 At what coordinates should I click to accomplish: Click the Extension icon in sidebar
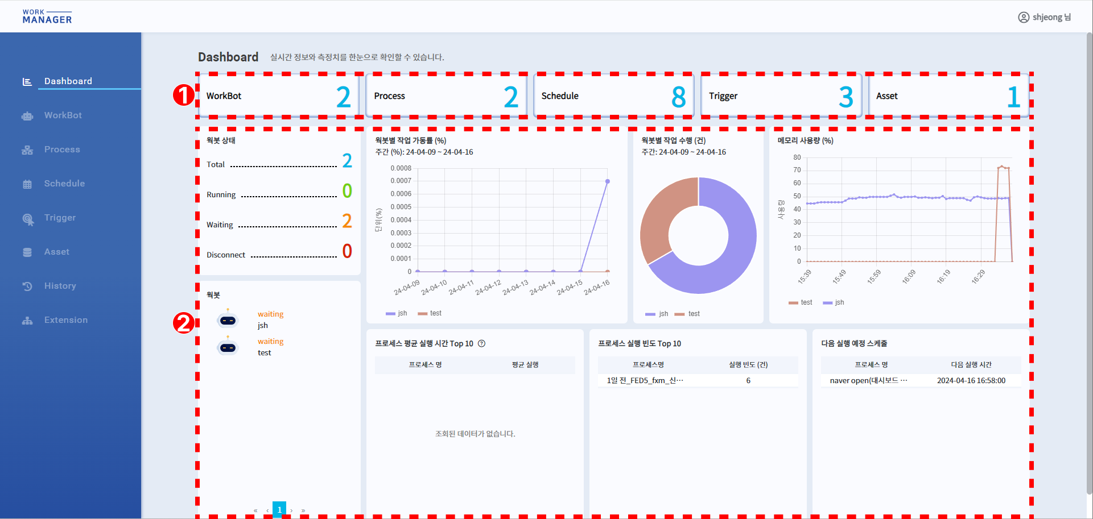[x=27, y=321]
